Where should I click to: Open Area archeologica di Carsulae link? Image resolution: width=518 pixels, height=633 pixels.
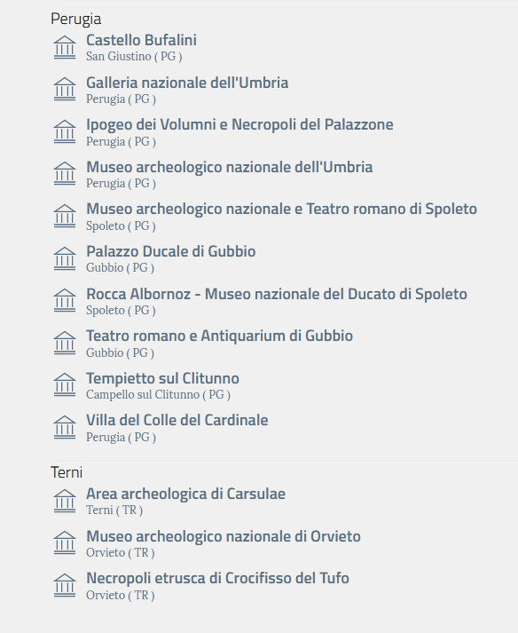point(185,494)
